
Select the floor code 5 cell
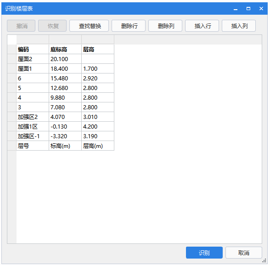pyautogui.click(x=33, y=88)
